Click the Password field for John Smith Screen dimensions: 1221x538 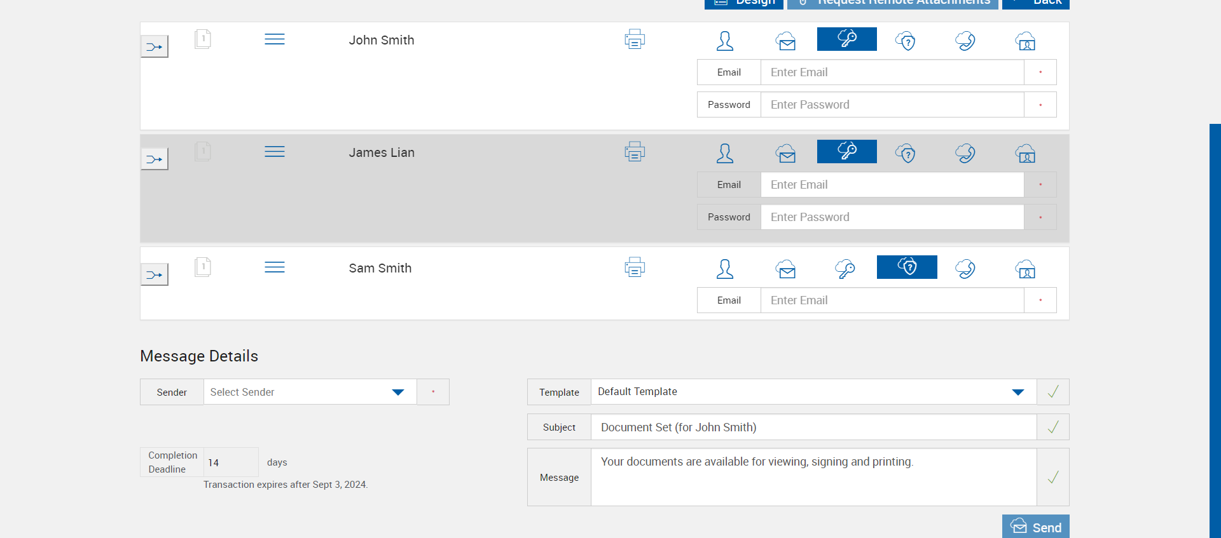pyautogui.click(x=892, y=105)
